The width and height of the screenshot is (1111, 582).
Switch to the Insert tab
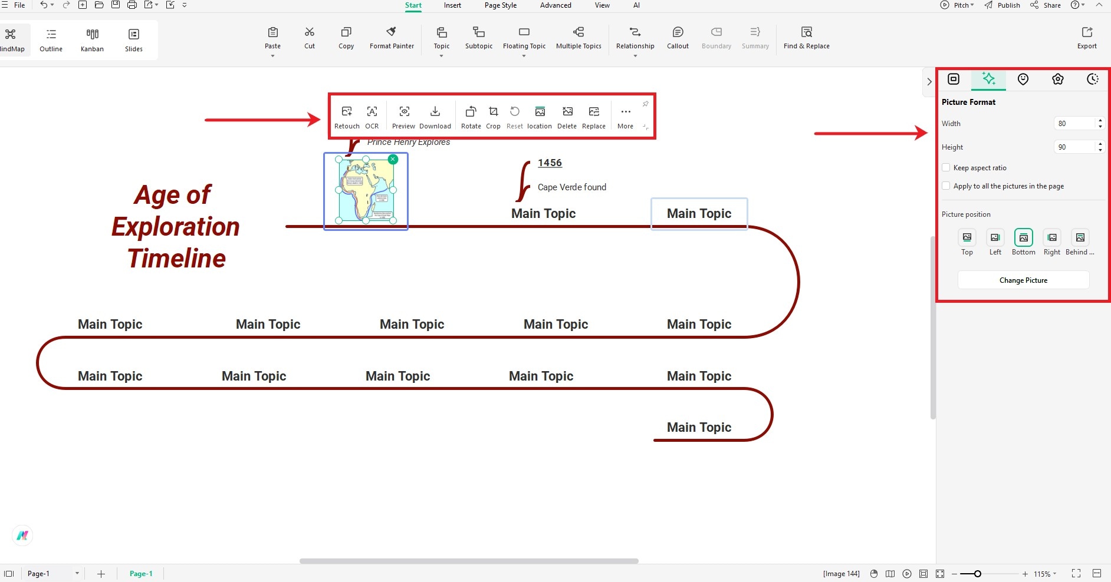tap(452, 5)
